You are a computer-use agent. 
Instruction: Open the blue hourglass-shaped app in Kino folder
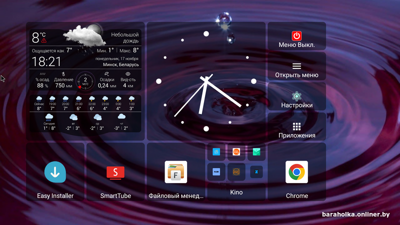click(x=256, y=172)
